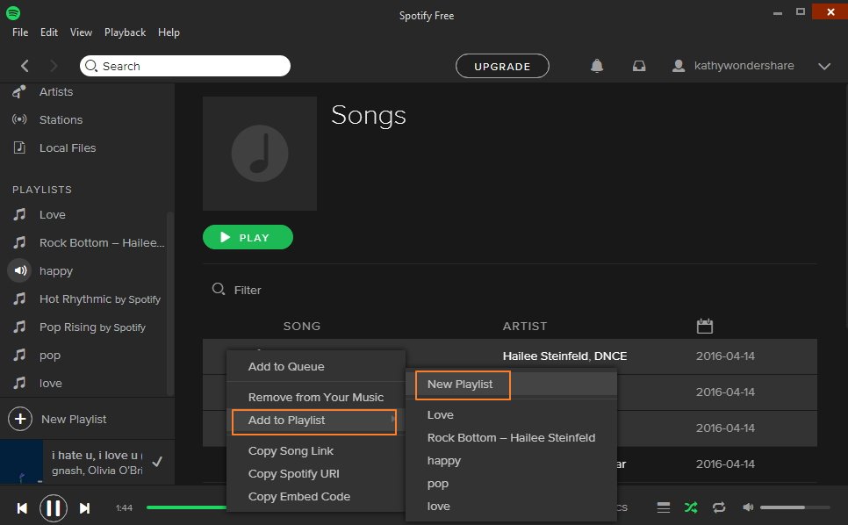Expand the Add to Playlist submenu
This screenshot has height=525, width=848.
tap(314, 421)
